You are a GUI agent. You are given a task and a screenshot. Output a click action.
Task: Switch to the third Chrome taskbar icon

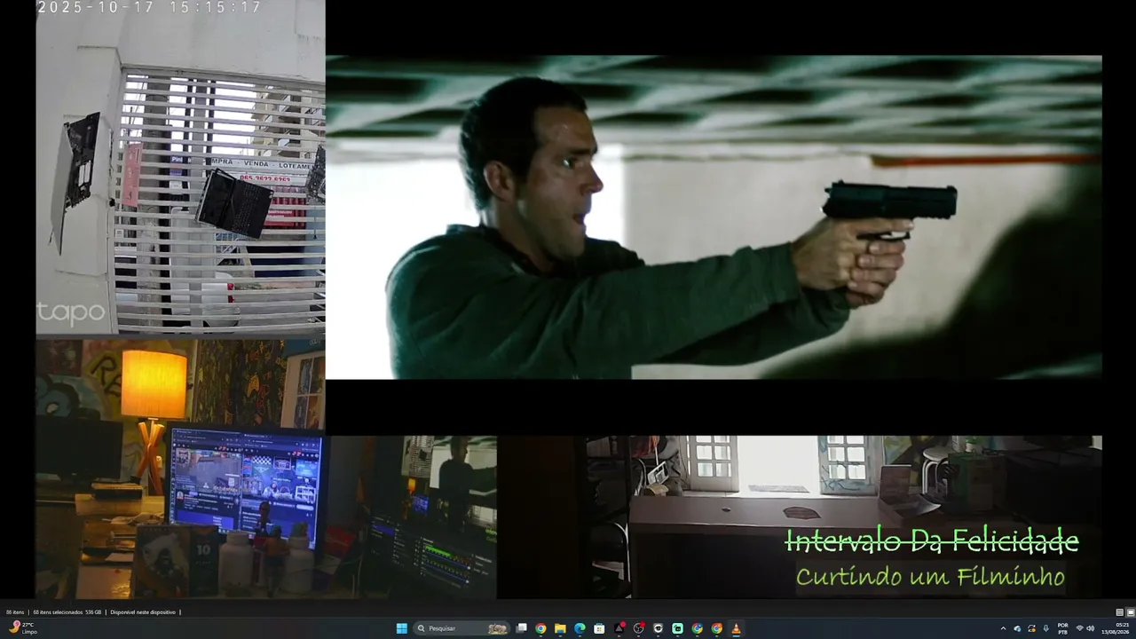(x=716, y=628)
